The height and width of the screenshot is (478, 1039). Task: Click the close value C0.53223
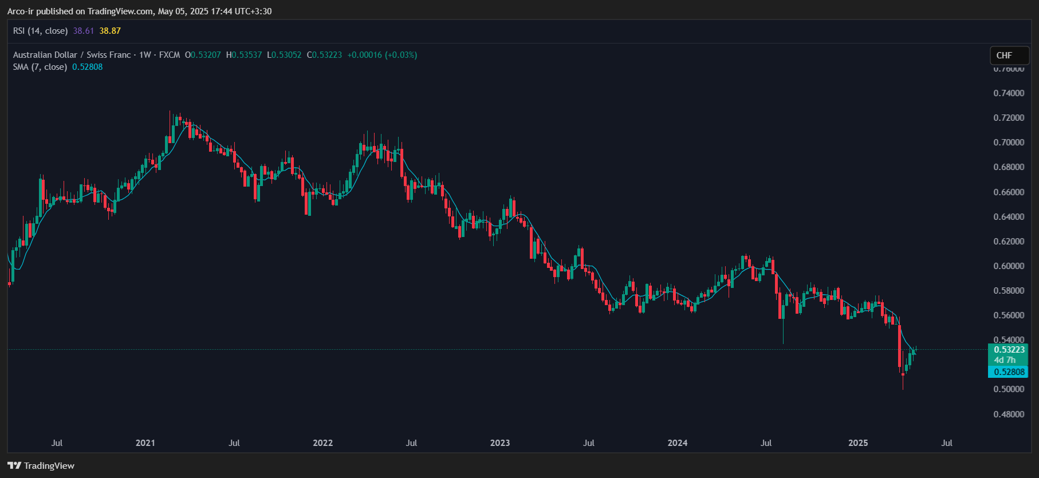click(x=324, y=55)
